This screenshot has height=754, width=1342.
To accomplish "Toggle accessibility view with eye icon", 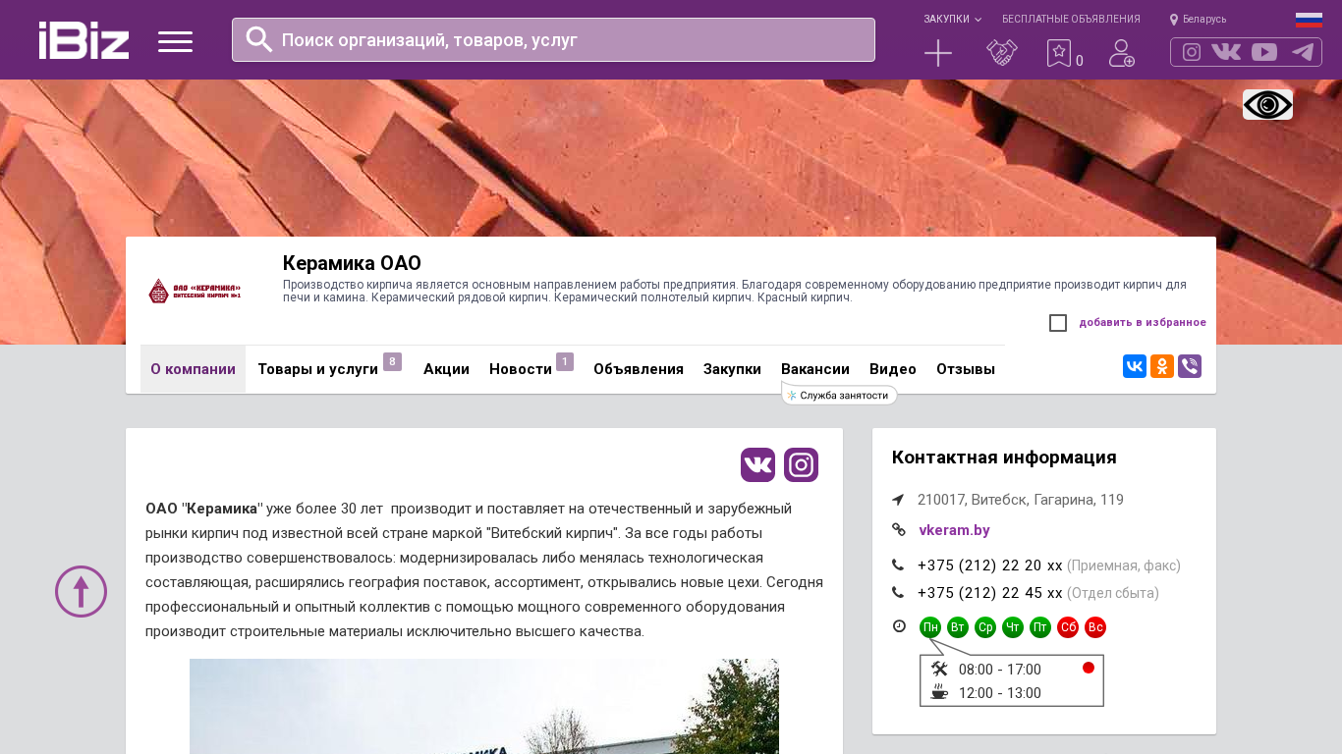I will point(1267,104).
